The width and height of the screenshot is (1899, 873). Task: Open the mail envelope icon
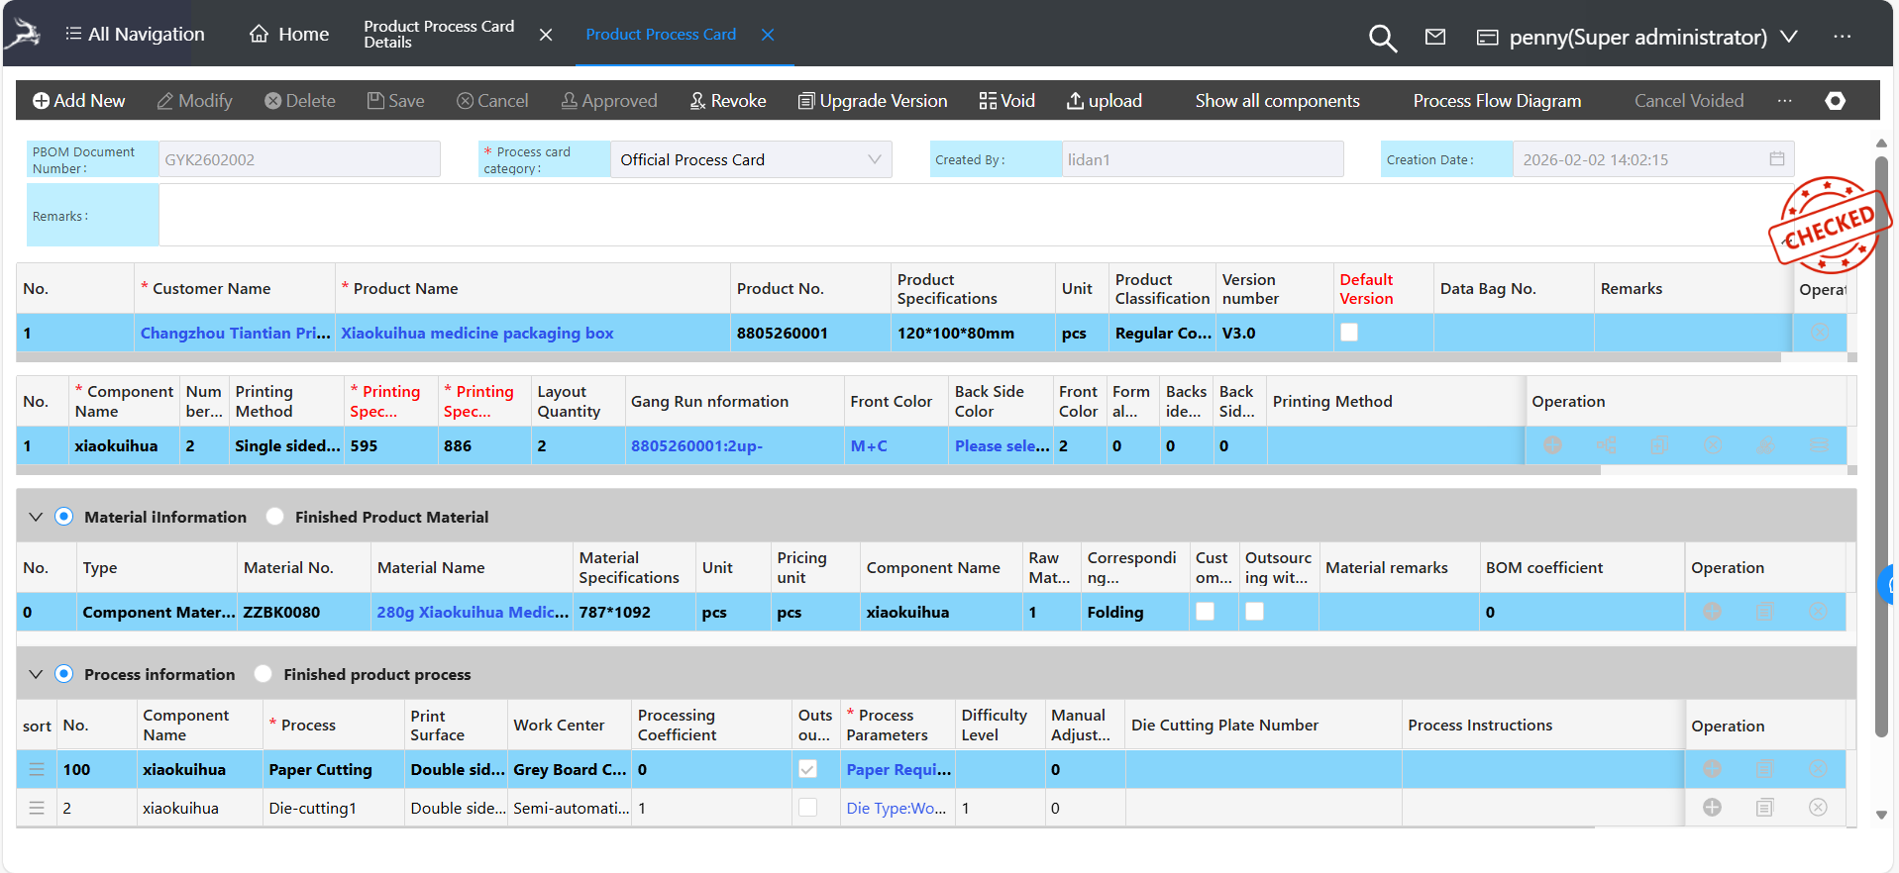[1434, 37]
